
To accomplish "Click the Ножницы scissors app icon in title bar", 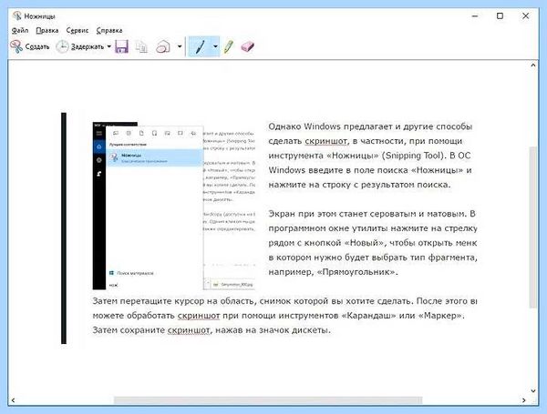I will point(16,15).
